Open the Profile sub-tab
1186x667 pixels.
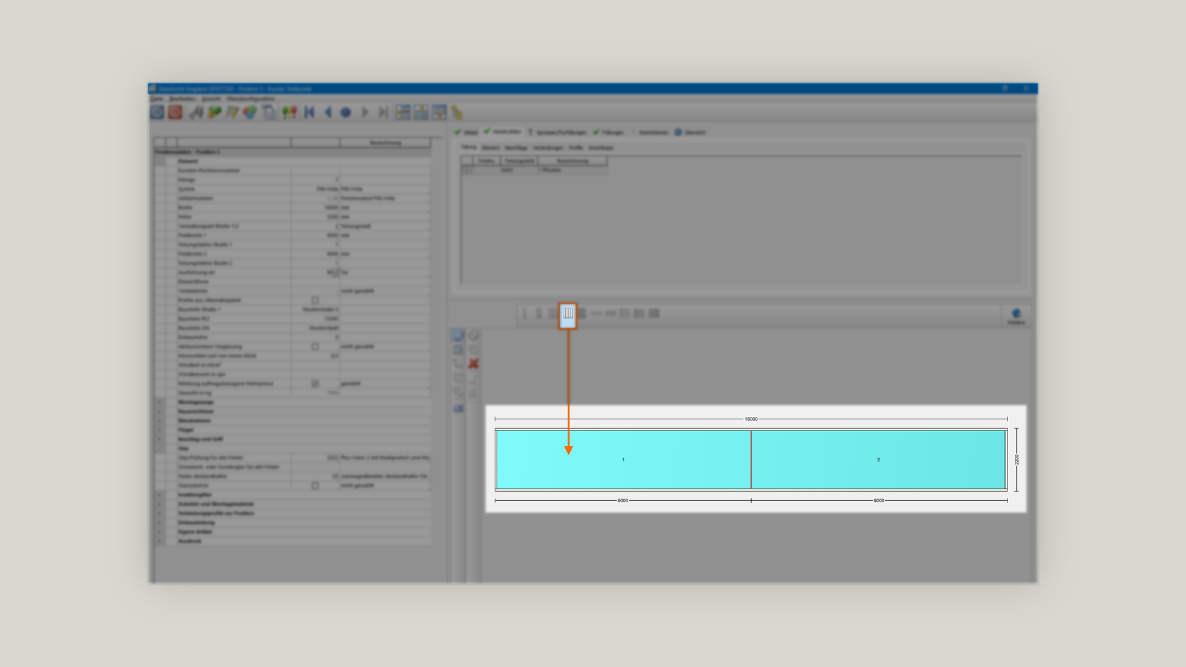[x=576, y=148]
